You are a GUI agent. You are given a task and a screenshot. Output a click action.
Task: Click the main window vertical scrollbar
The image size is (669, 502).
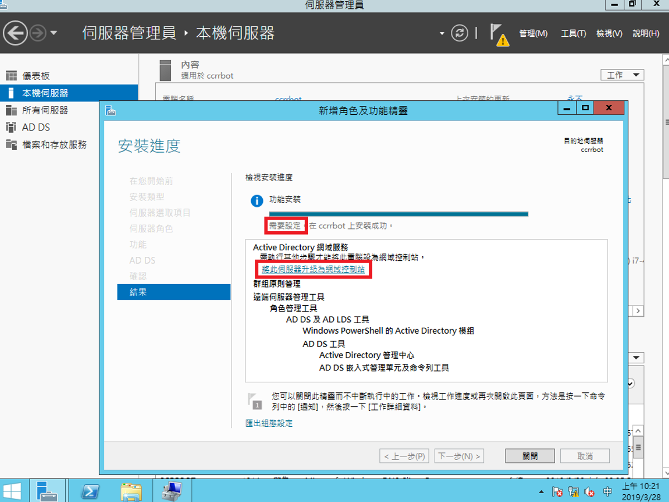point(666,122)
